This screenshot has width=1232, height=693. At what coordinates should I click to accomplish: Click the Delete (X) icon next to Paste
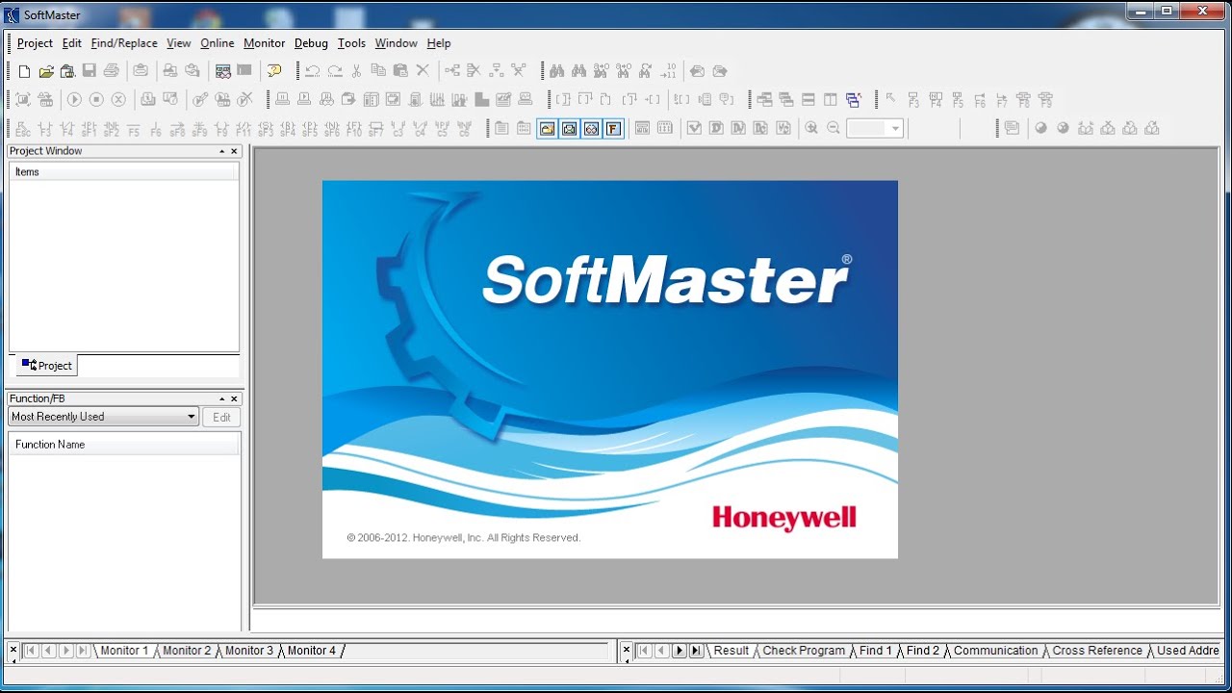coord(423,70)
